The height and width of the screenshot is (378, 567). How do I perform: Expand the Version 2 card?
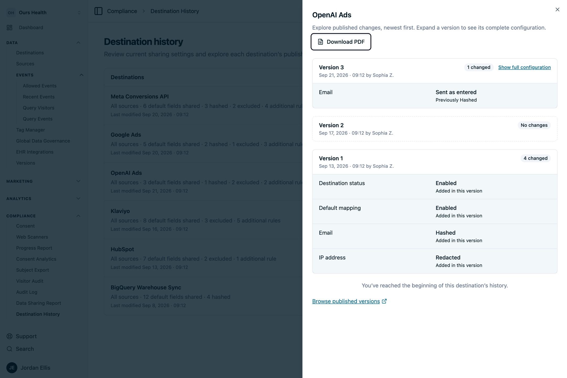[435, 129]
